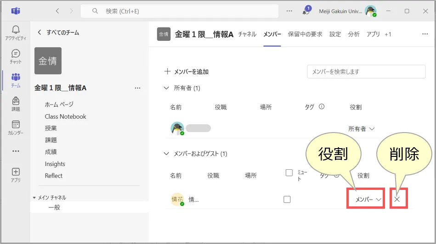Go back to すべてのチーム
The height and width of the screenshot is (244, 436).
[x=58, y=33]
